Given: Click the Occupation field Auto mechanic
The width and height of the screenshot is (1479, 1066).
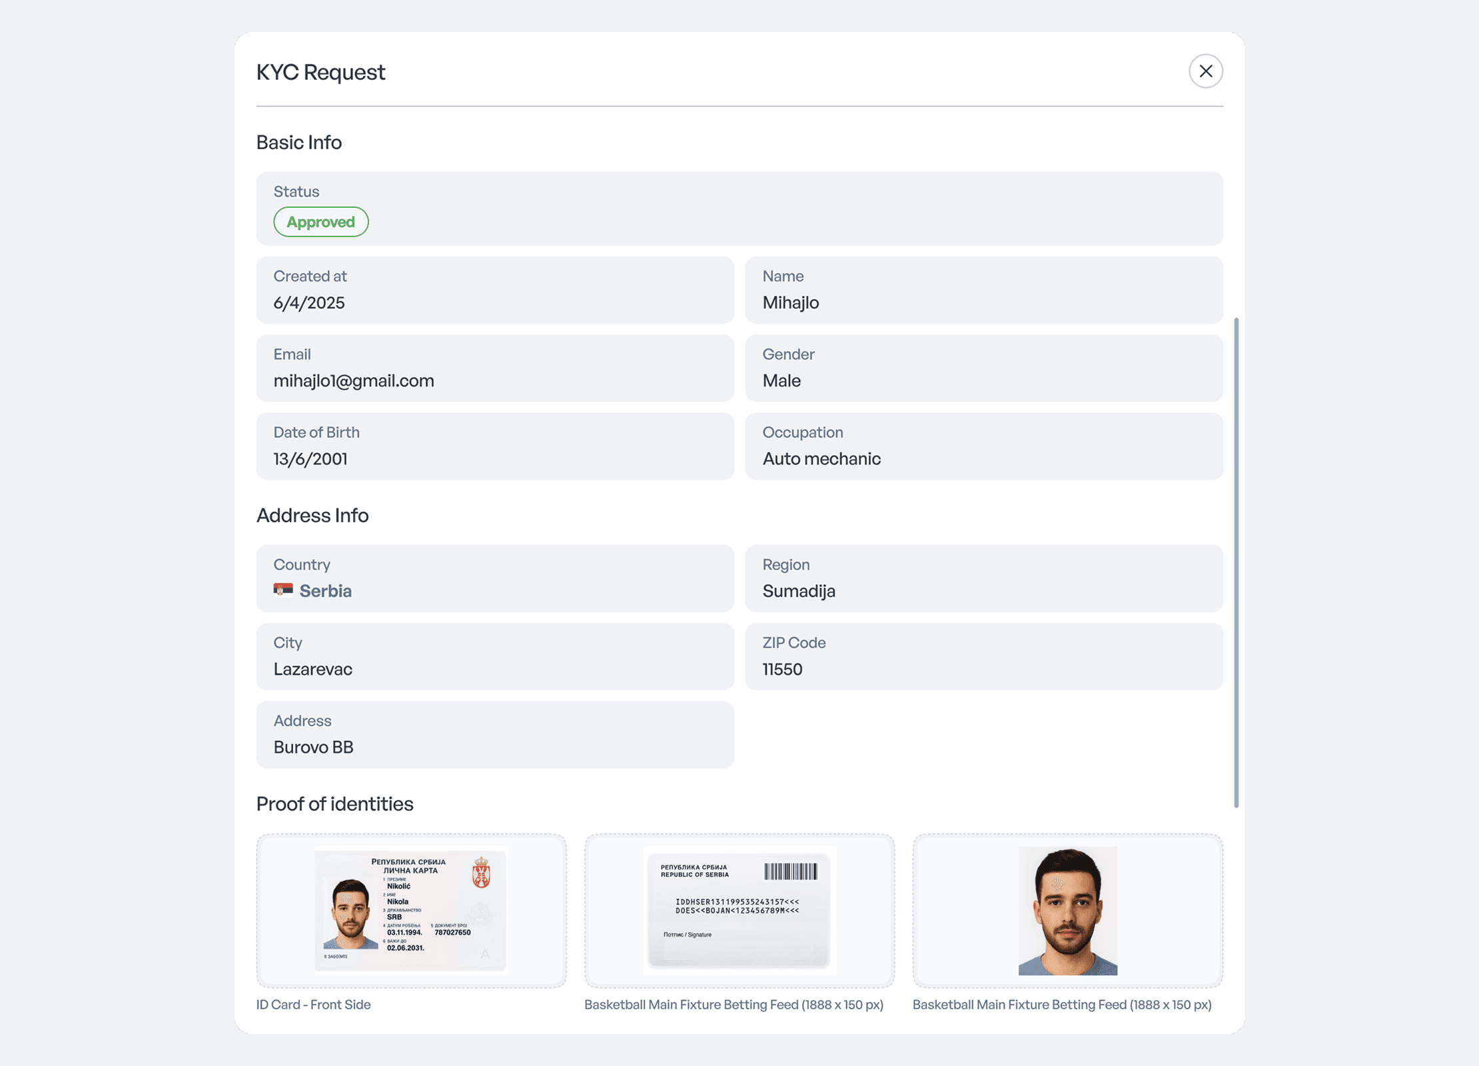Looking at the screenshot, I should 984,446.
